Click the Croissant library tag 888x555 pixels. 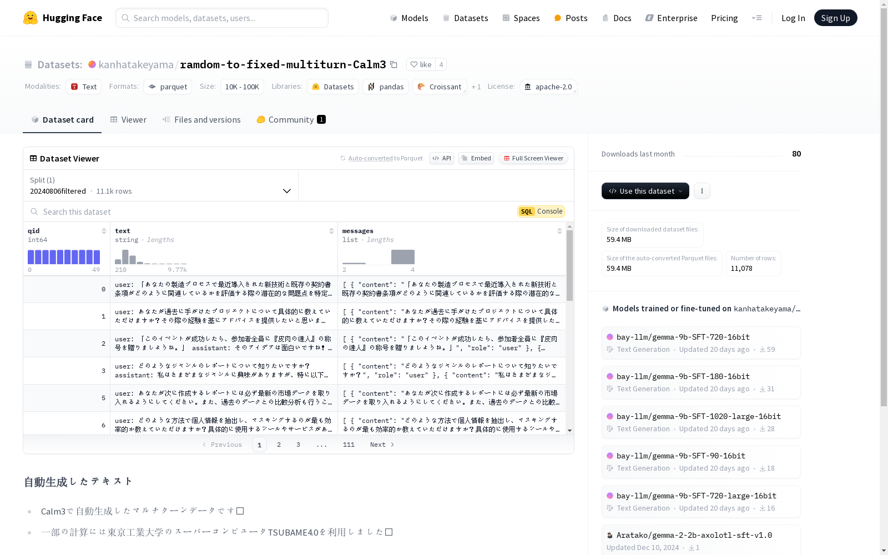pos(440,87)
